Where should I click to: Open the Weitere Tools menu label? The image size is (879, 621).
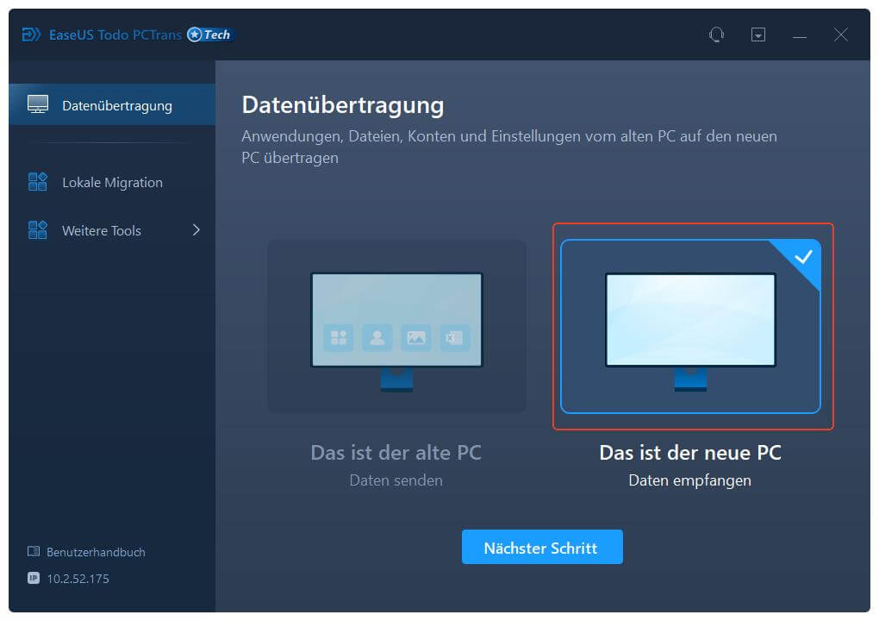(102, 230)
